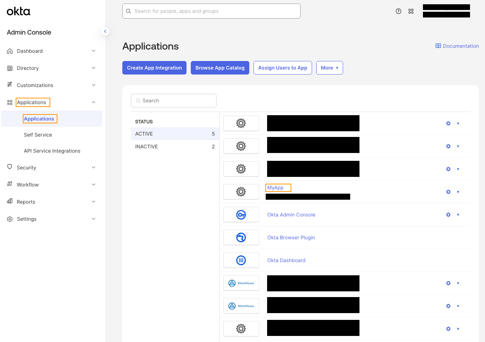
Task: Open dropdown arrow on Okta Admin Console row
Action: tap(458, 215)
